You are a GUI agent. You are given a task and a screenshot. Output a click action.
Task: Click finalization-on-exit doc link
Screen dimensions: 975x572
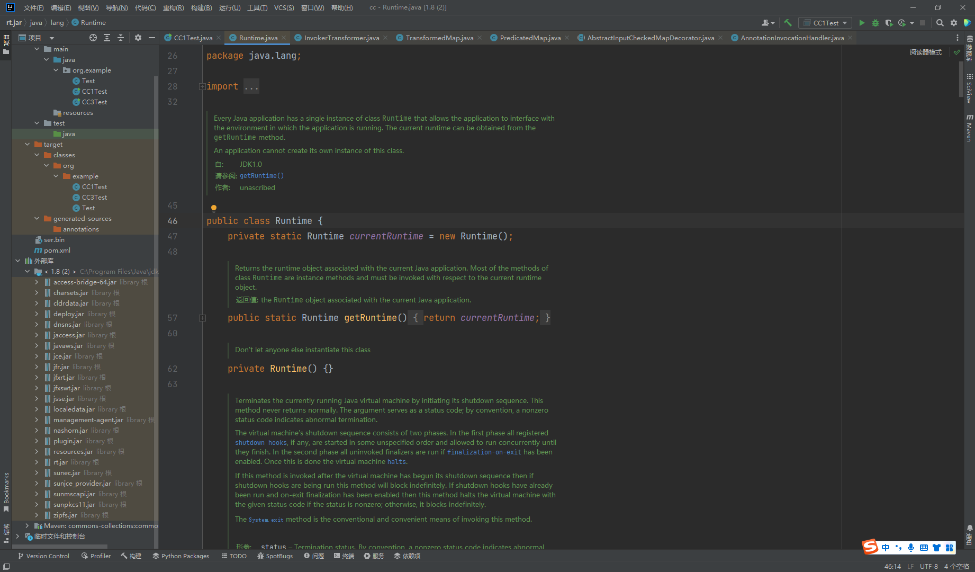pos(484,452)
